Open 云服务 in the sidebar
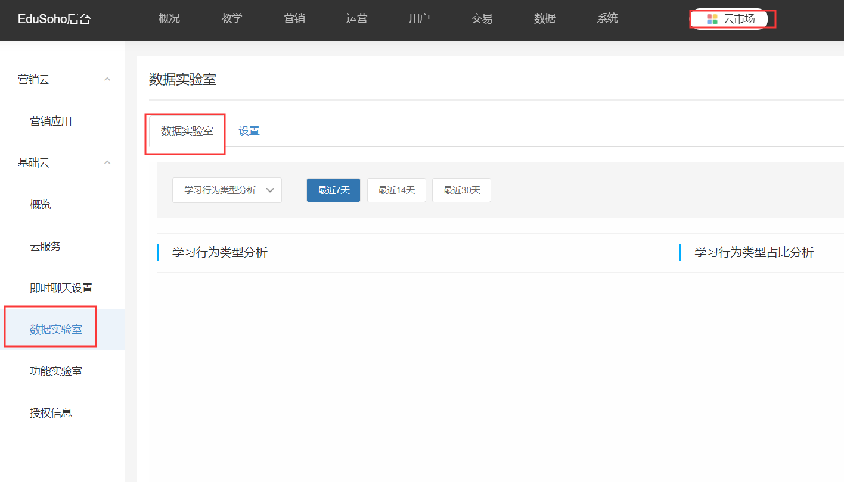The height and width of the screenshot is (482, 844). [x=46, y=246]
